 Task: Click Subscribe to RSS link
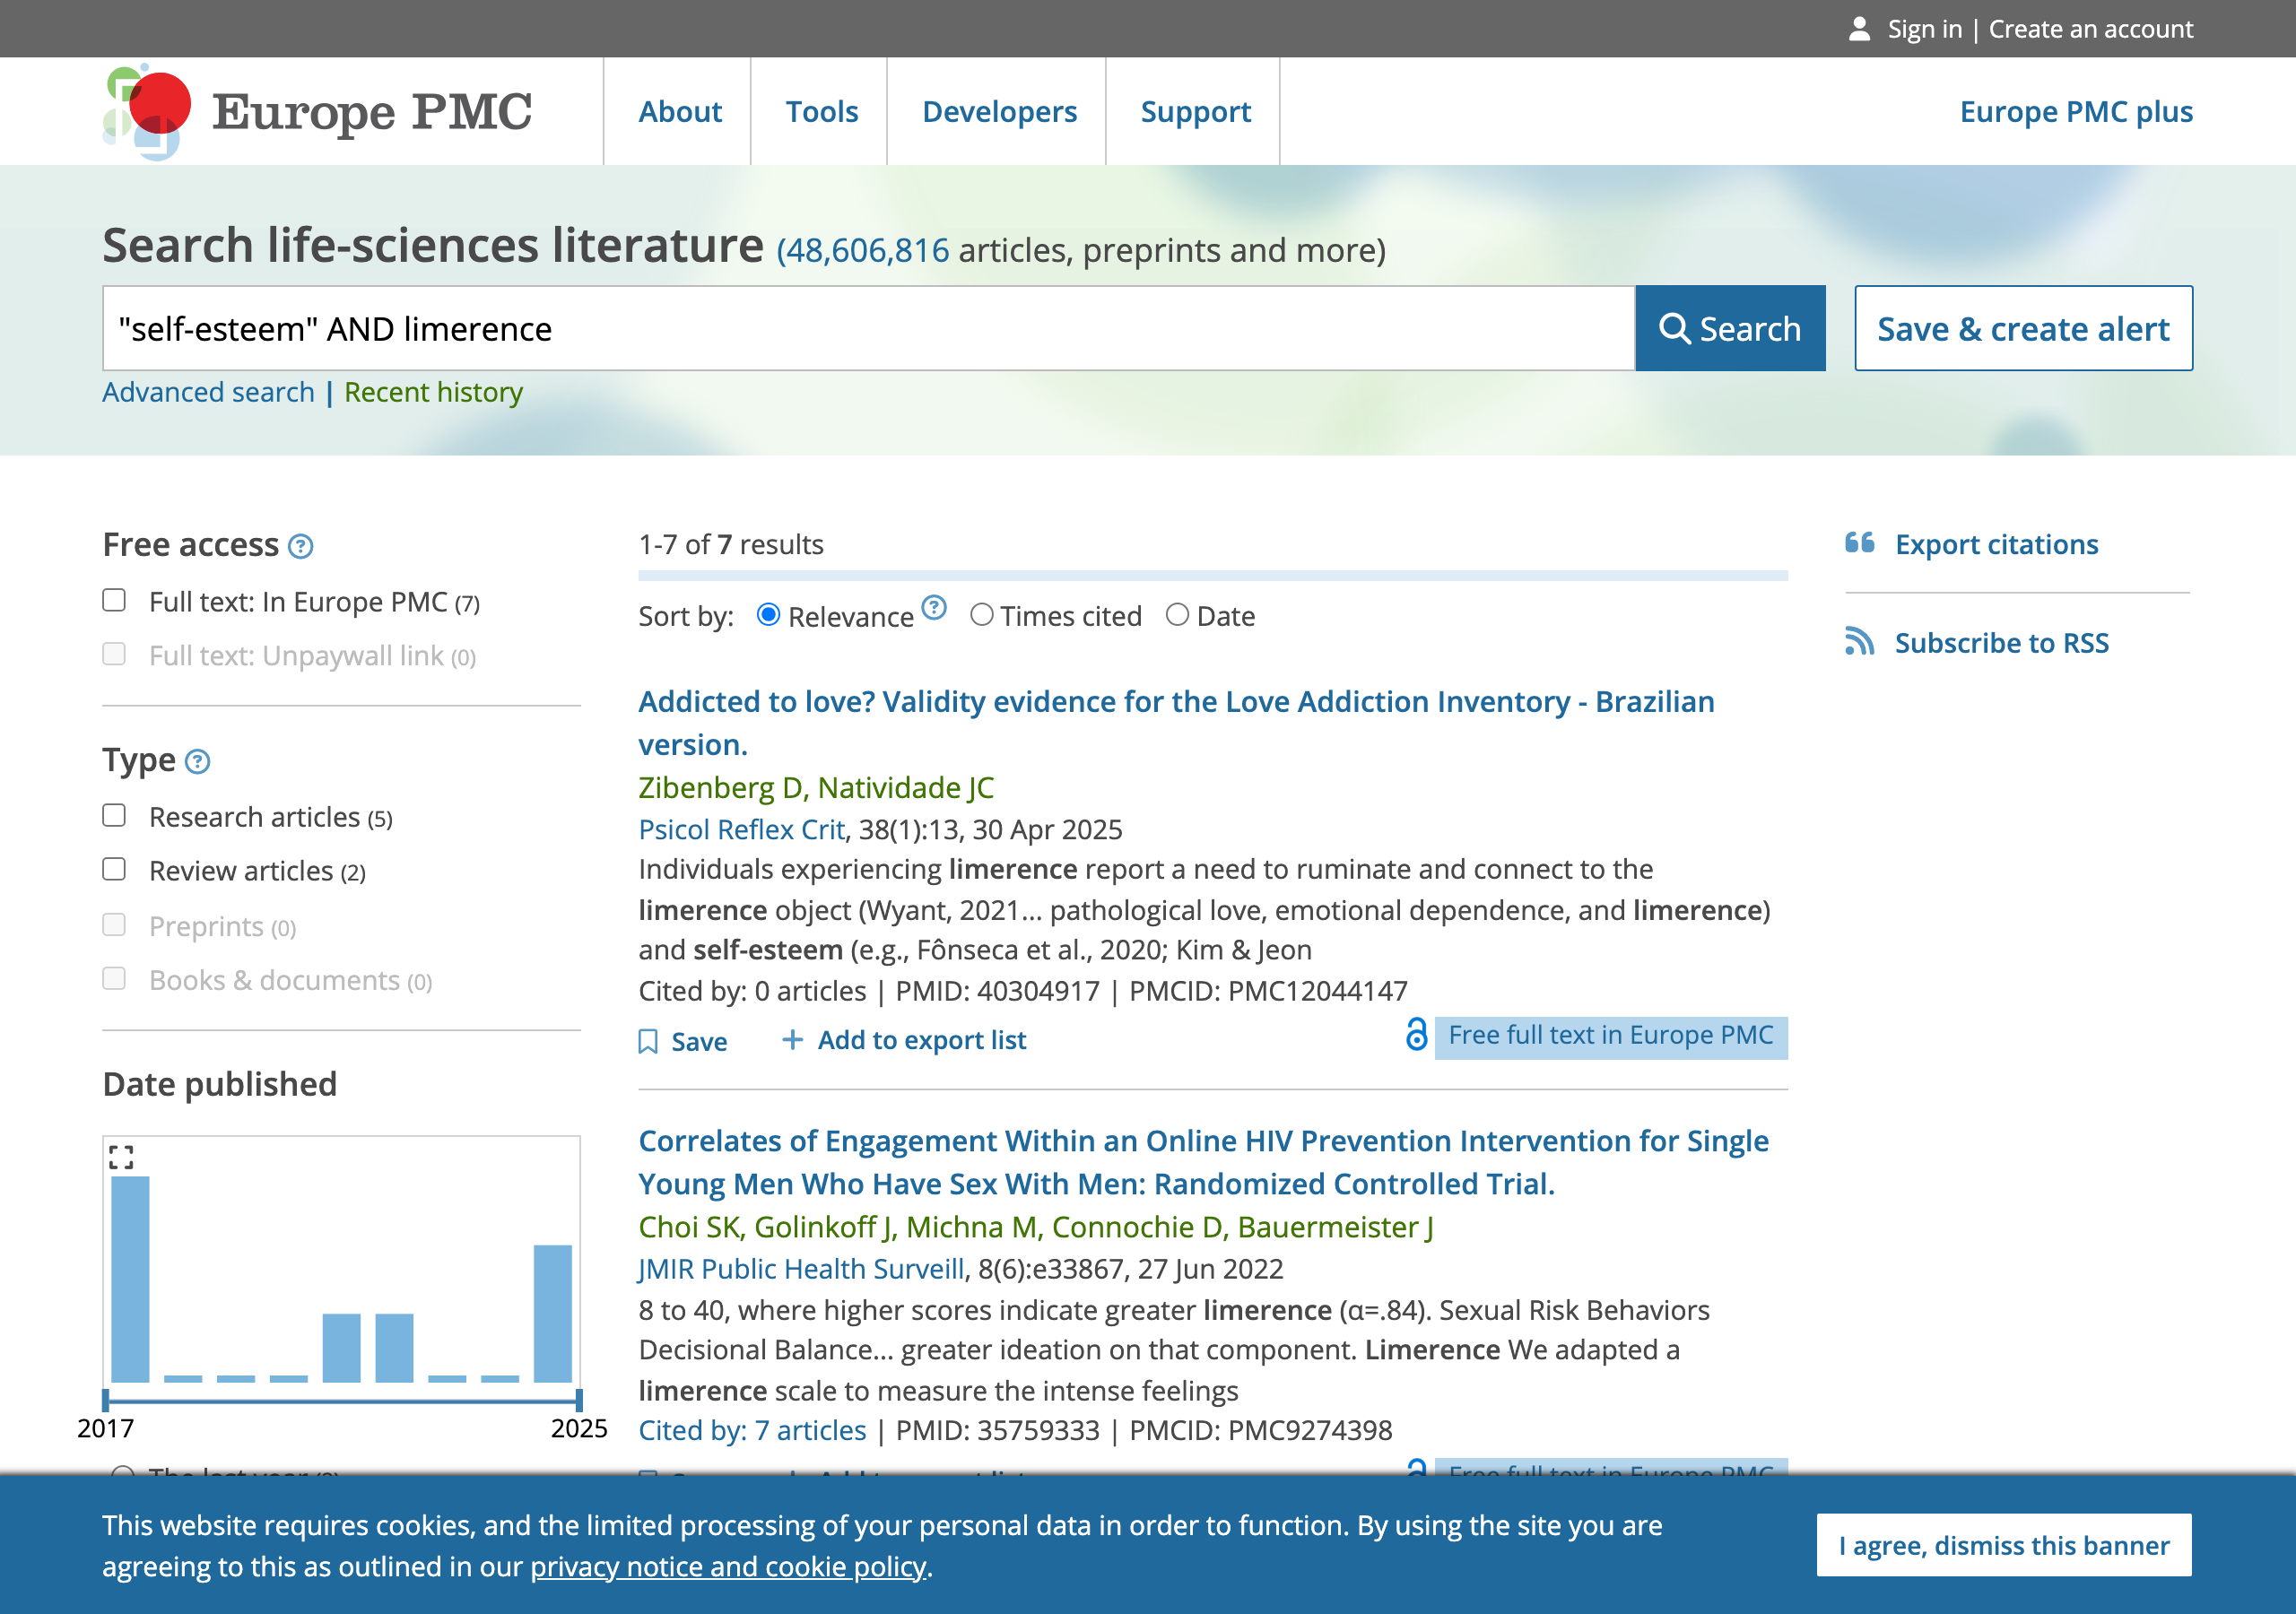click(x=2002, y=643)
